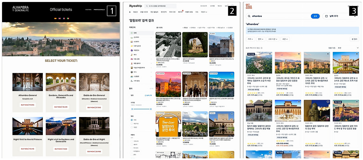Click the calendar icon beside 날짜 추가
363x160 pixels.
[326, 16]
